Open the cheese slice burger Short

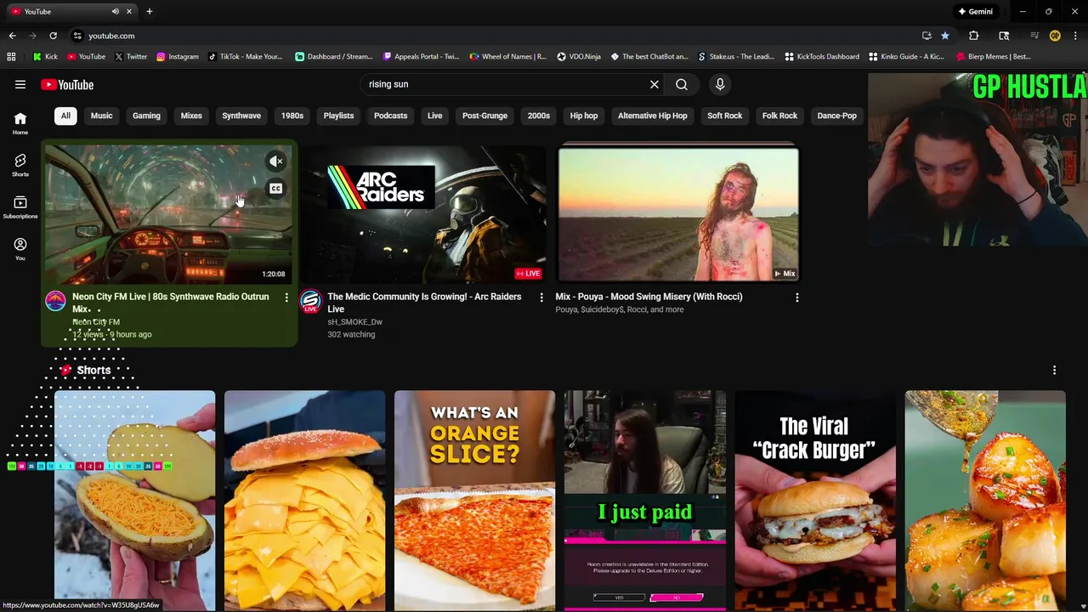pos(304,501)
